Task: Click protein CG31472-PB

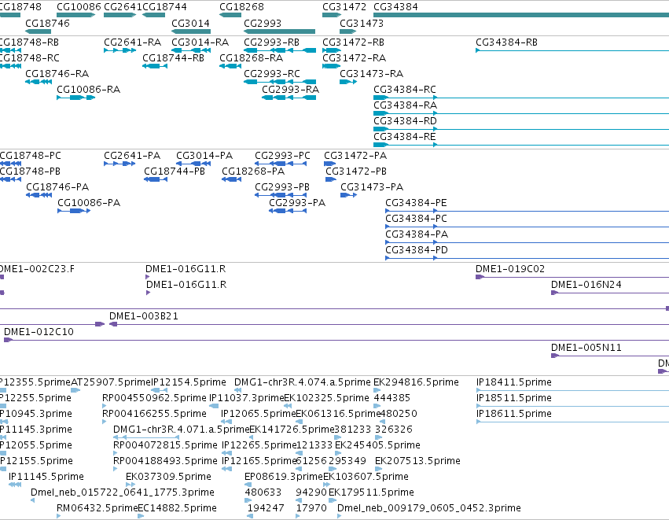Action: 356,171
